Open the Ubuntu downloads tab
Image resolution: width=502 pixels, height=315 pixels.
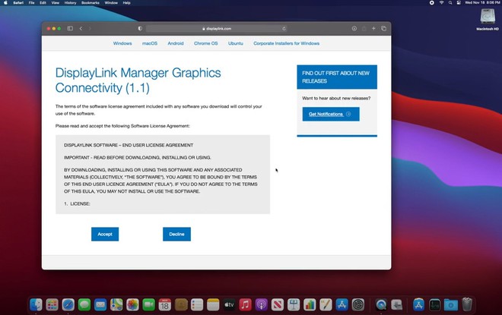pos(236,43)
